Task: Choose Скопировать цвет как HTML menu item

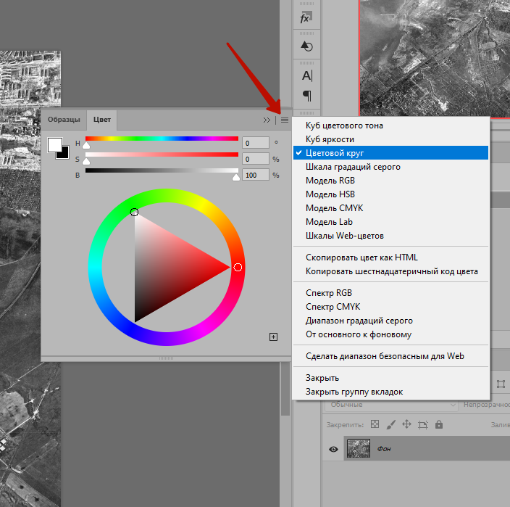Action: (x=361, y=257)
